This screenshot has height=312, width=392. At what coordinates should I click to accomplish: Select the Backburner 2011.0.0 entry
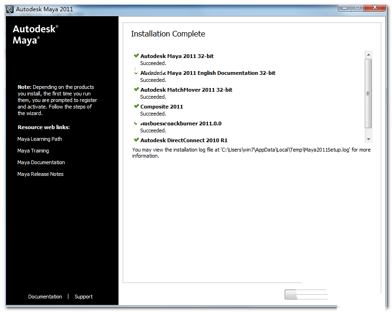coord(181,123)
